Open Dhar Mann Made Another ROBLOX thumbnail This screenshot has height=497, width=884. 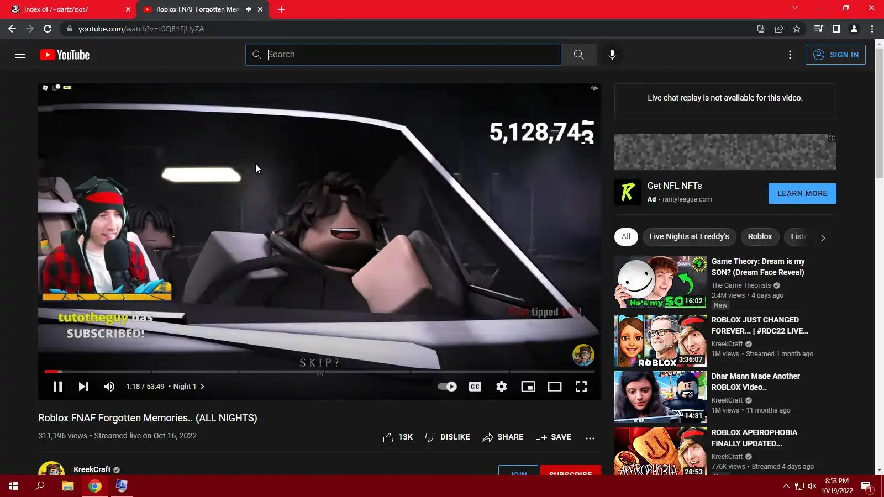pyautogui.click(x=660, y=397)
